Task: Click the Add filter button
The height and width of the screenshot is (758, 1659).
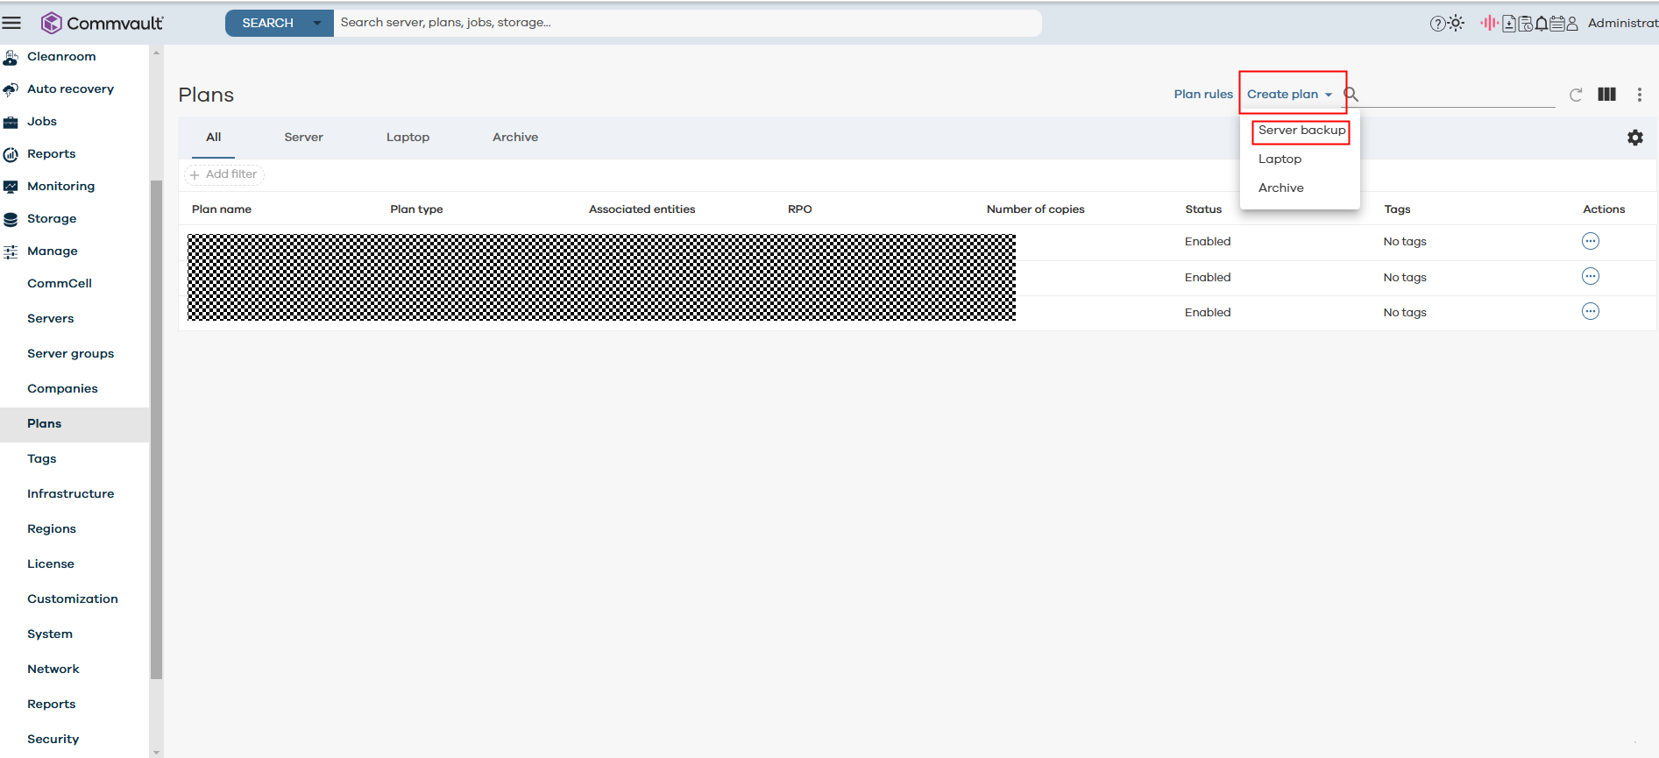Action: 224,174
